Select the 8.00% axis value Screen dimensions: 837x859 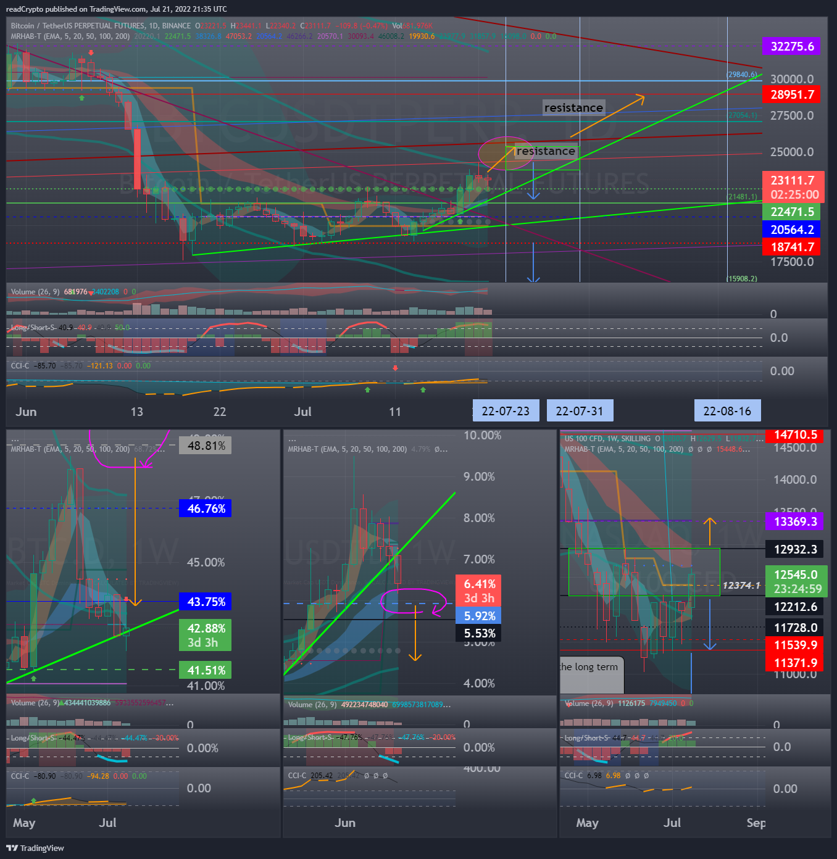pyautogui.click(x=479, y=518)
